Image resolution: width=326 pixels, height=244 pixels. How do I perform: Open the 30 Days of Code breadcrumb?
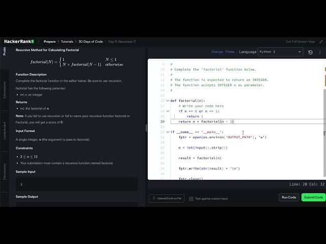tap(91, 42)
